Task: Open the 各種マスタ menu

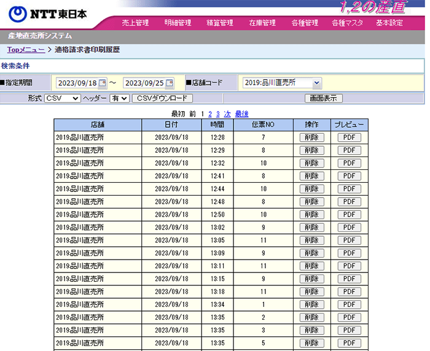Action: (347, 23)
